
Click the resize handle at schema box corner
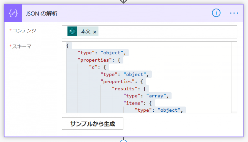point(234,111)
